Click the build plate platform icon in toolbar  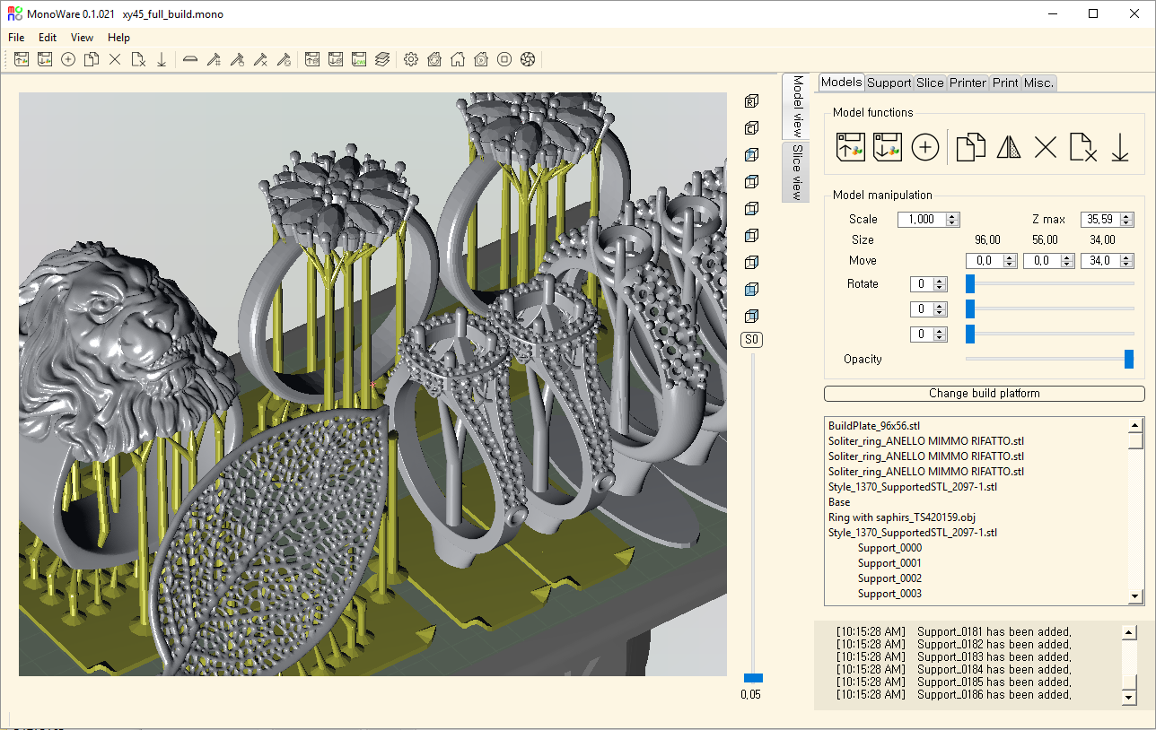coord(189,59)
